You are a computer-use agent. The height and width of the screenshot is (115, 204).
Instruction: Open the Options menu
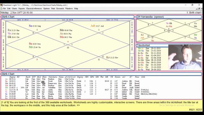tap(47, 9)
